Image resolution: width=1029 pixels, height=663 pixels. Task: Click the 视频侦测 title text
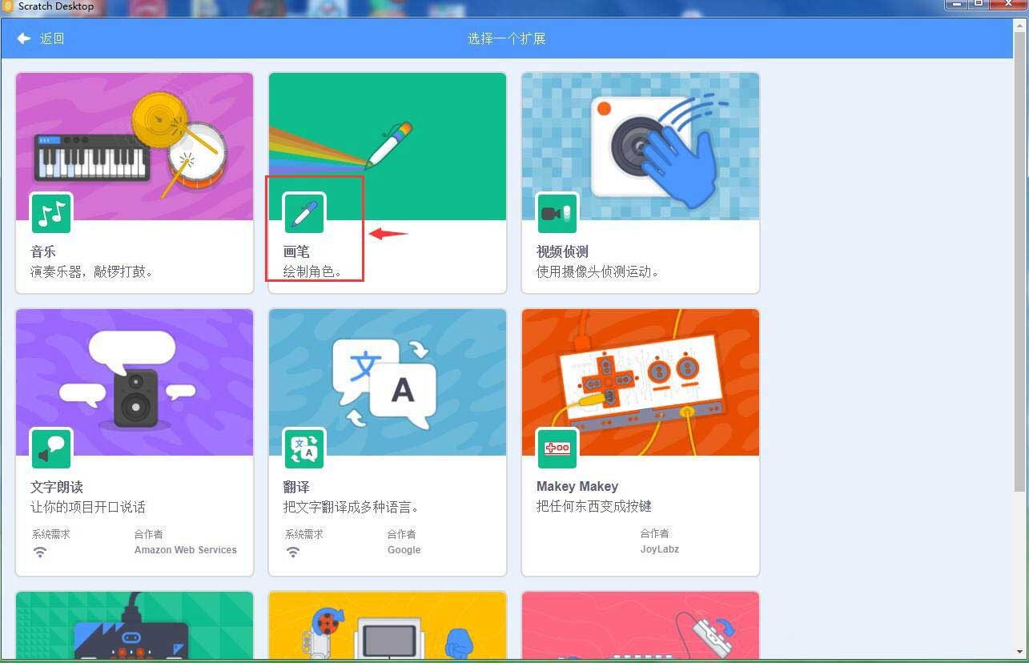click(562, 251)
